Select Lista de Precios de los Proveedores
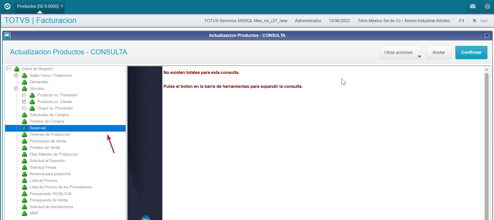This screenshot has height=220, width=494. coord(61,187)
